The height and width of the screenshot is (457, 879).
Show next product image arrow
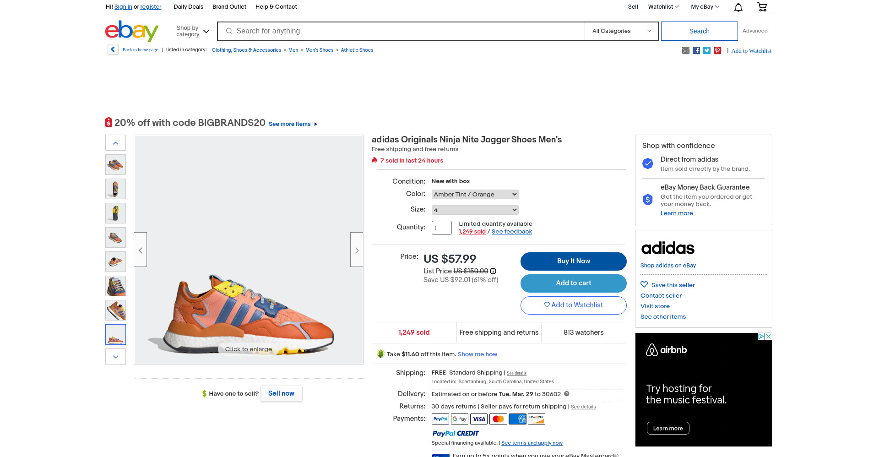(x=357, y=250)
